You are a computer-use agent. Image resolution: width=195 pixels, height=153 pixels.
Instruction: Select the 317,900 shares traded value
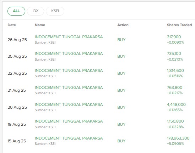pos(174,37)
